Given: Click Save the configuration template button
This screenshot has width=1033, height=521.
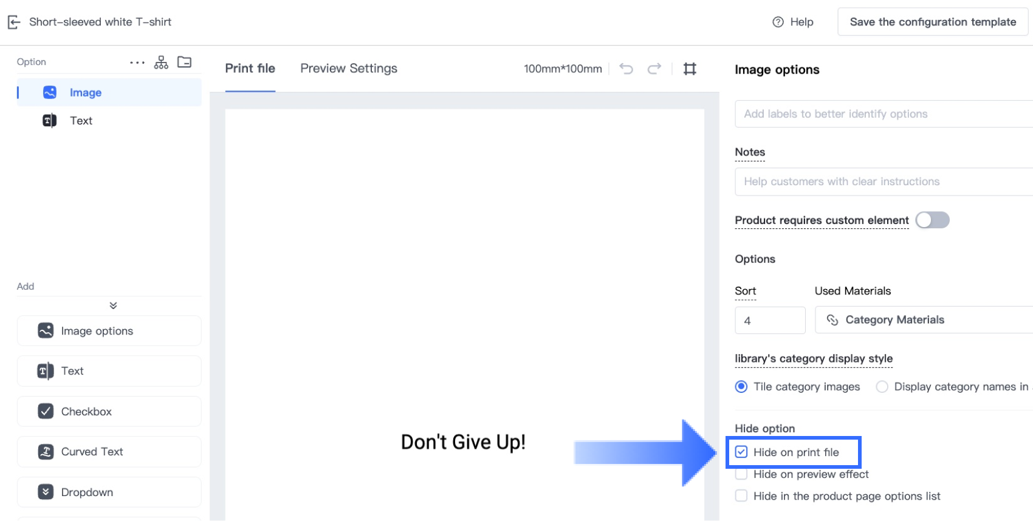Looking at the screenshot, I should [x=933, y=22].
